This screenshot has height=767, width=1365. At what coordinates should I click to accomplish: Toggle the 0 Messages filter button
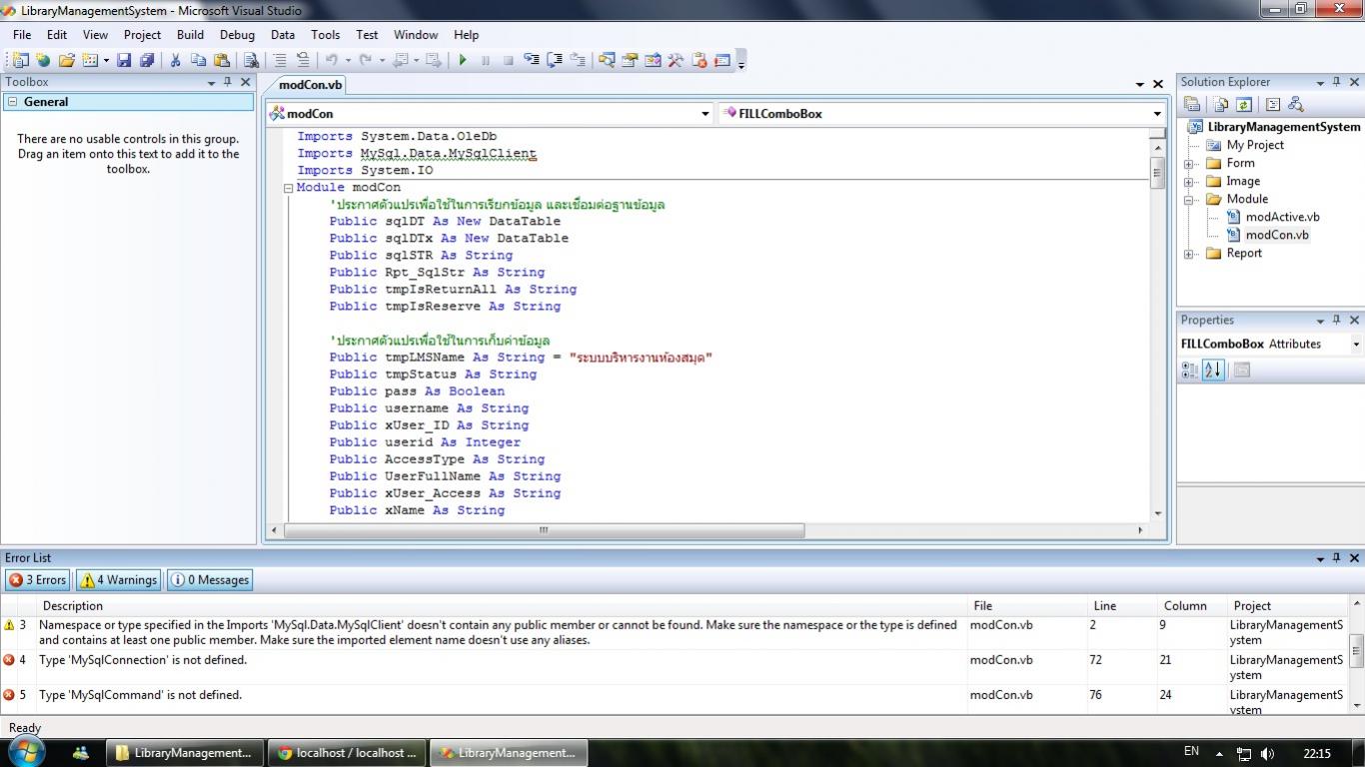pos(209,579)
